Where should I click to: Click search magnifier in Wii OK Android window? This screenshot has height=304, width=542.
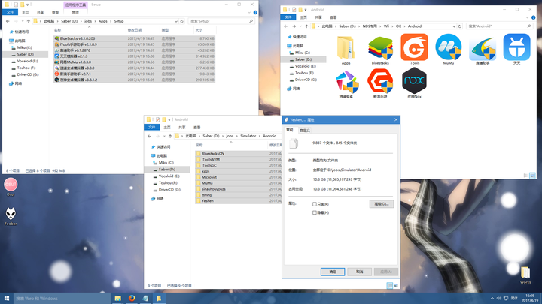[529, 26]
